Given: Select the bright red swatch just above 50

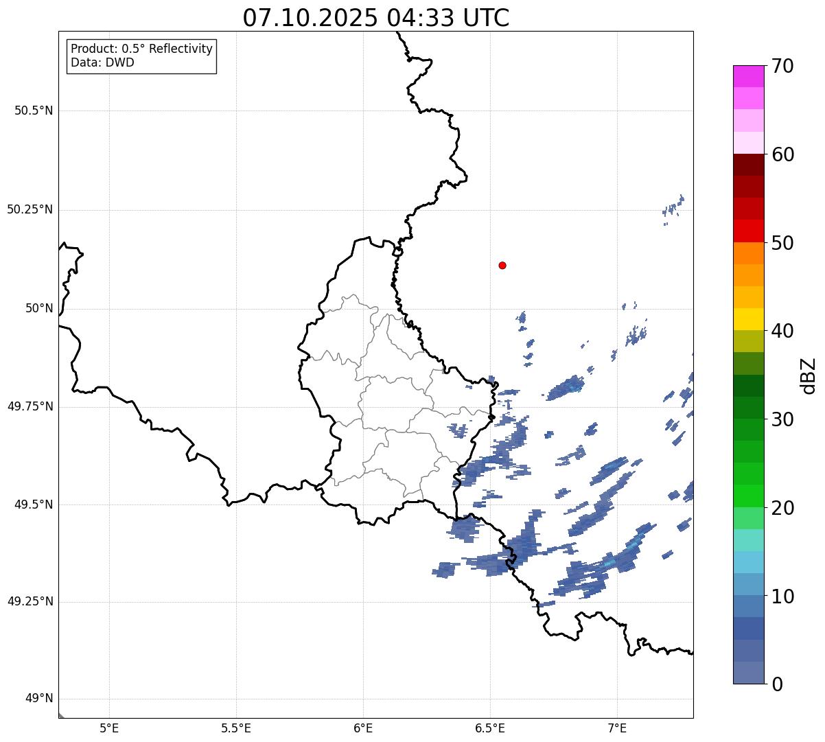Looking at the screenshot, I should 749,231.
